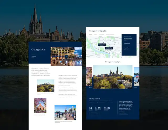The width and height of the screenshot is (168, 130).
Task: Click the 'Market Report' heading
Action: (94, 99)
